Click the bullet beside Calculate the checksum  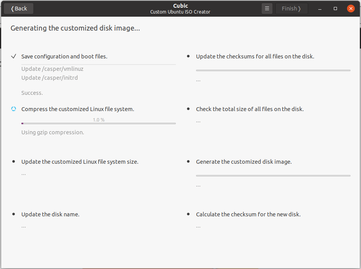point(188,214)
